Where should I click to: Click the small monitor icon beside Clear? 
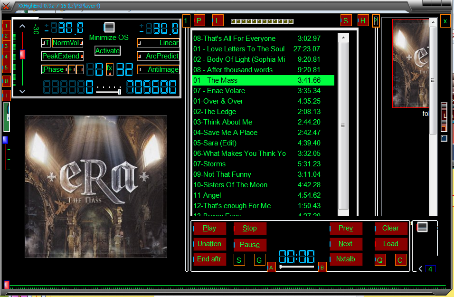point(422,227)
